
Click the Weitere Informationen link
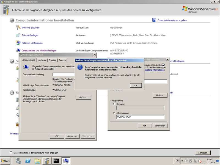[x=155, y=70]
